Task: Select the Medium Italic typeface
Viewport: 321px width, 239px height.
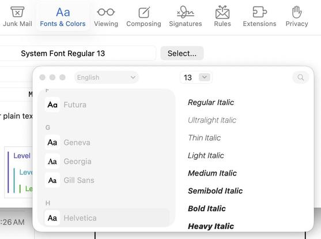Action: coord(212,173)
